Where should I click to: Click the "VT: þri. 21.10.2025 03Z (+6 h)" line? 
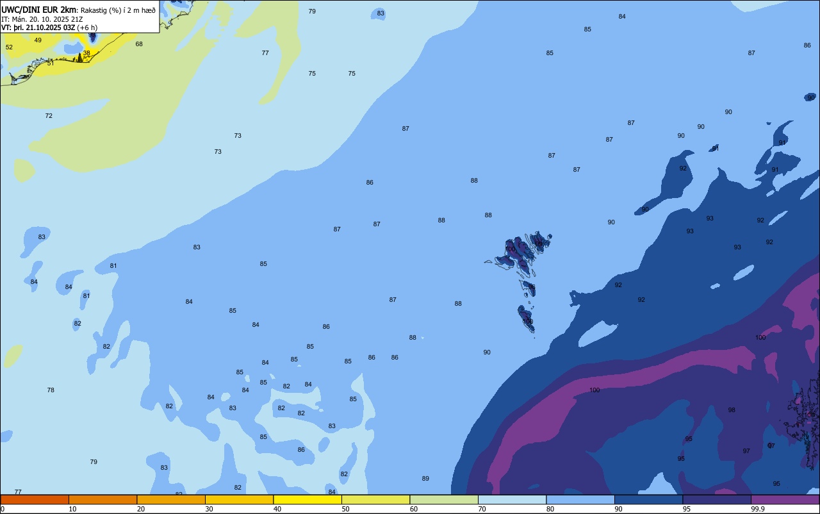pyautogui.click(x=49, y=28)
